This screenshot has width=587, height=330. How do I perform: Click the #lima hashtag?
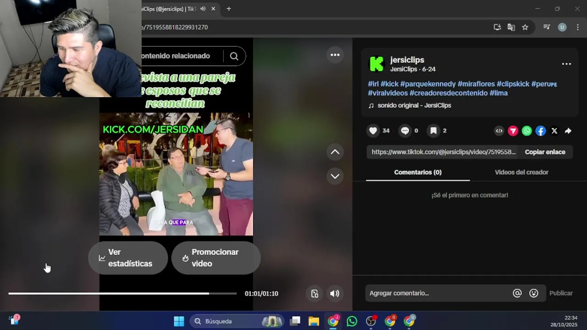(498, 93)
